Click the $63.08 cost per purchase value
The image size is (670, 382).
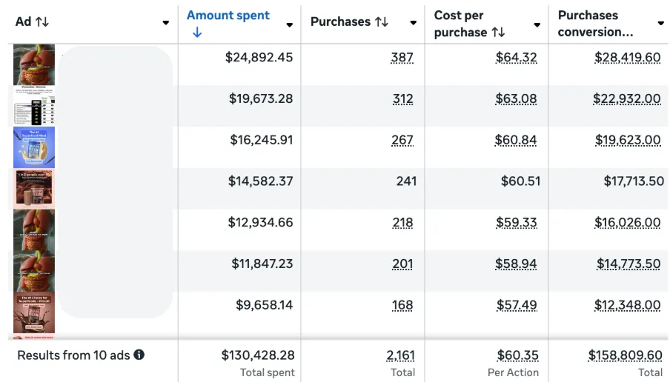(517, 98)
